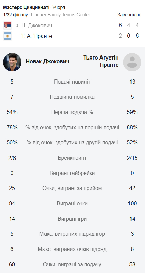Select the Подвійна помилка statistic label

pos(72,97)
